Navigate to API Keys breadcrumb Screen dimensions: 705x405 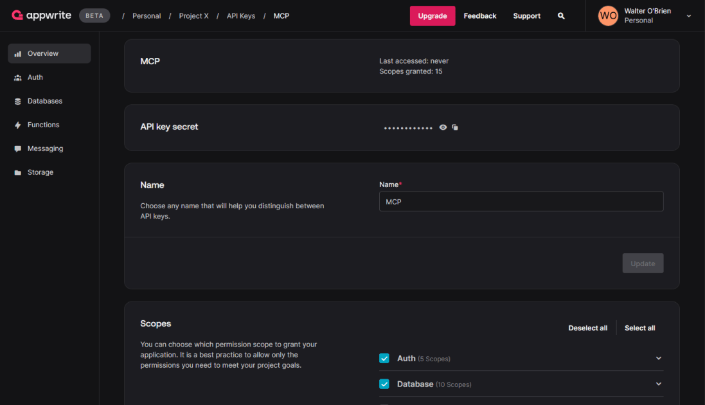click(241, 15)
